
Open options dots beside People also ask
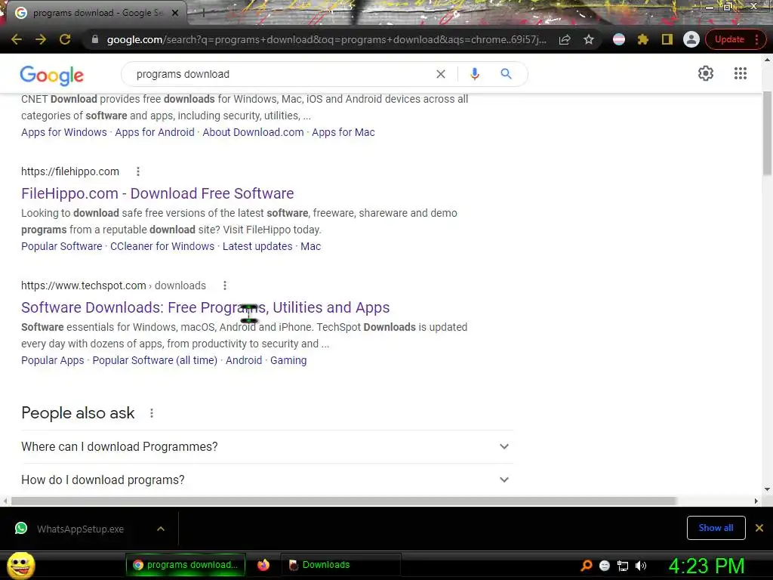[x=152, y=413]
